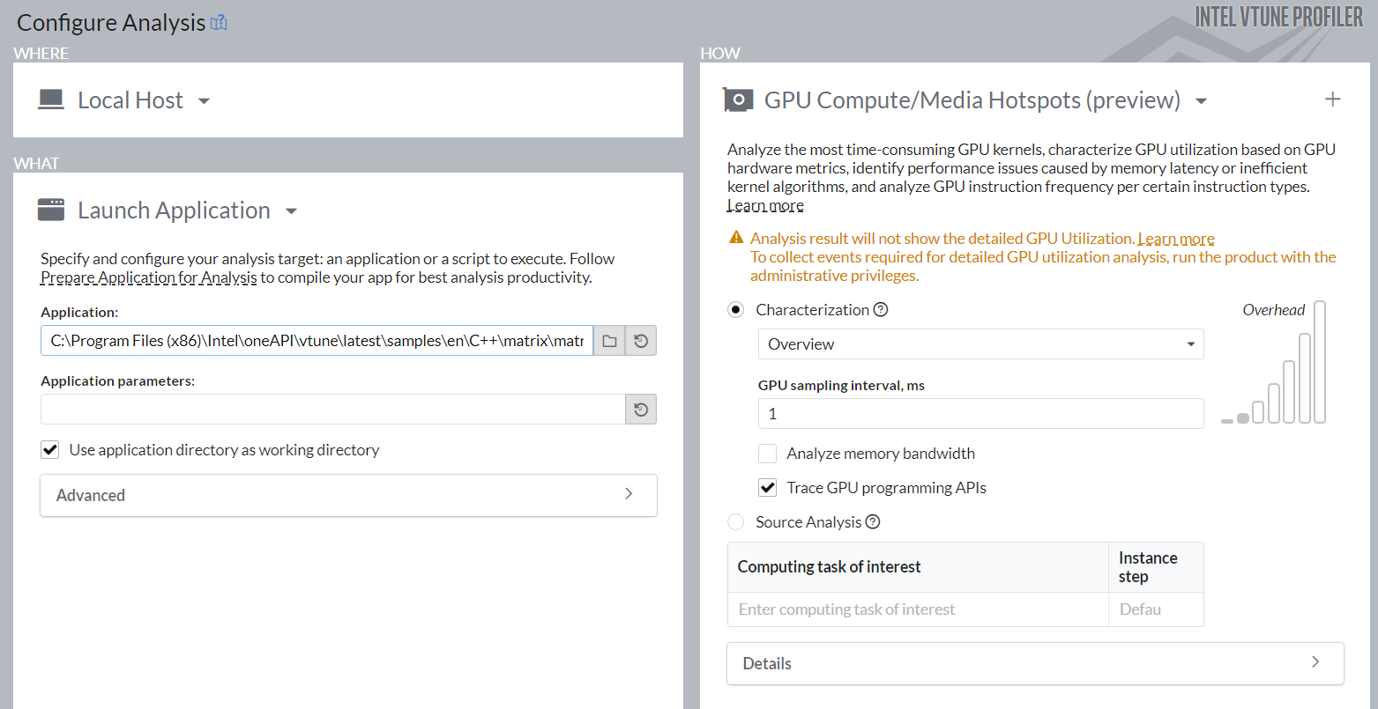1378x709 pixels.
Task: Browse for application with folder icon
Action: (609, 341)
